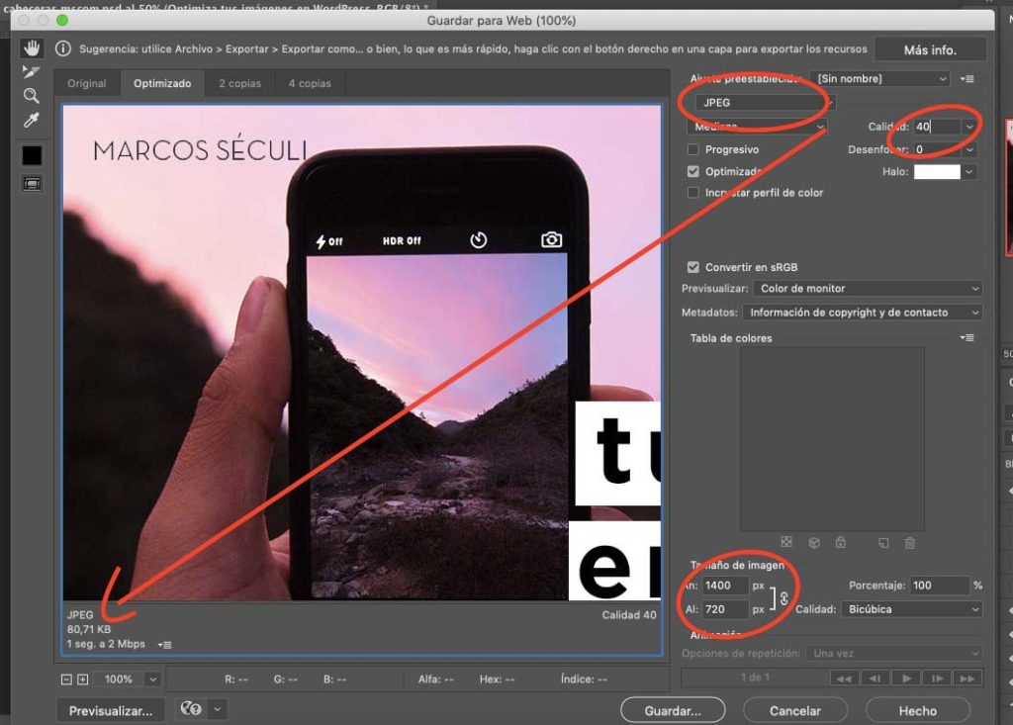1013x725 pixels.
Task: Click the info suggestion icon
Action: [x=62, y=49]
